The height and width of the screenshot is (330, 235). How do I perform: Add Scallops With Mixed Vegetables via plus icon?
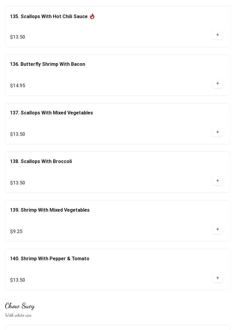tap(217, 132)
